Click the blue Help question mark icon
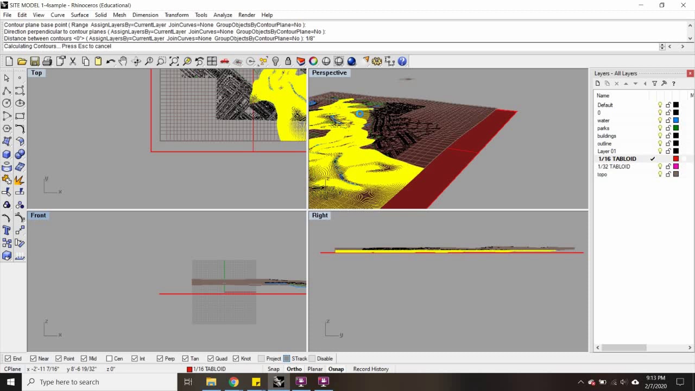This screenshot has height=391, width=695. (x=402, y=61)
